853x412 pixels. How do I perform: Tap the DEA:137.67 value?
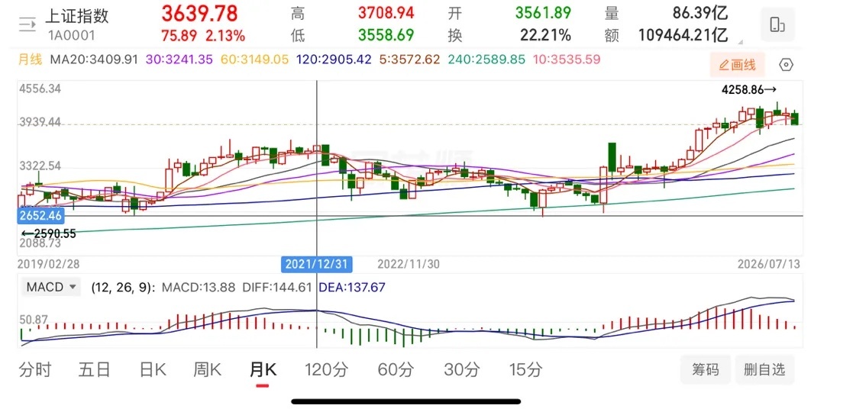pyautogui.click(x=351, y=287)
